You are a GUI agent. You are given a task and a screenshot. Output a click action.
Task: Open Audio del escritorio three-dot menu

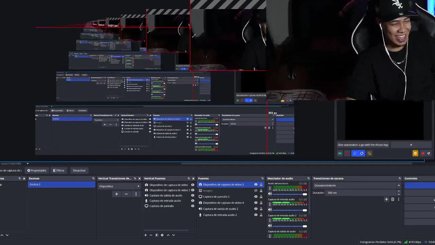(270, 188)
